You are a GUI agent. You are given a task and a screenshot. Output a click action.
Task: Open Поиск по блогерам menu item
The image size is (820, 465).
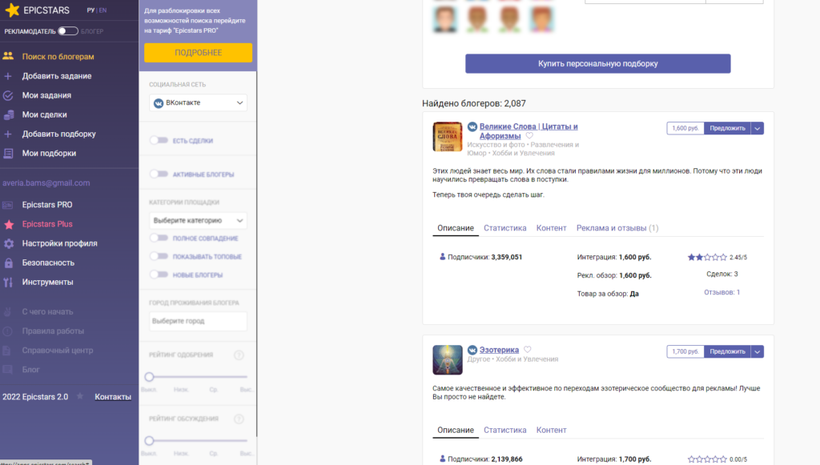tap(58, 57)
